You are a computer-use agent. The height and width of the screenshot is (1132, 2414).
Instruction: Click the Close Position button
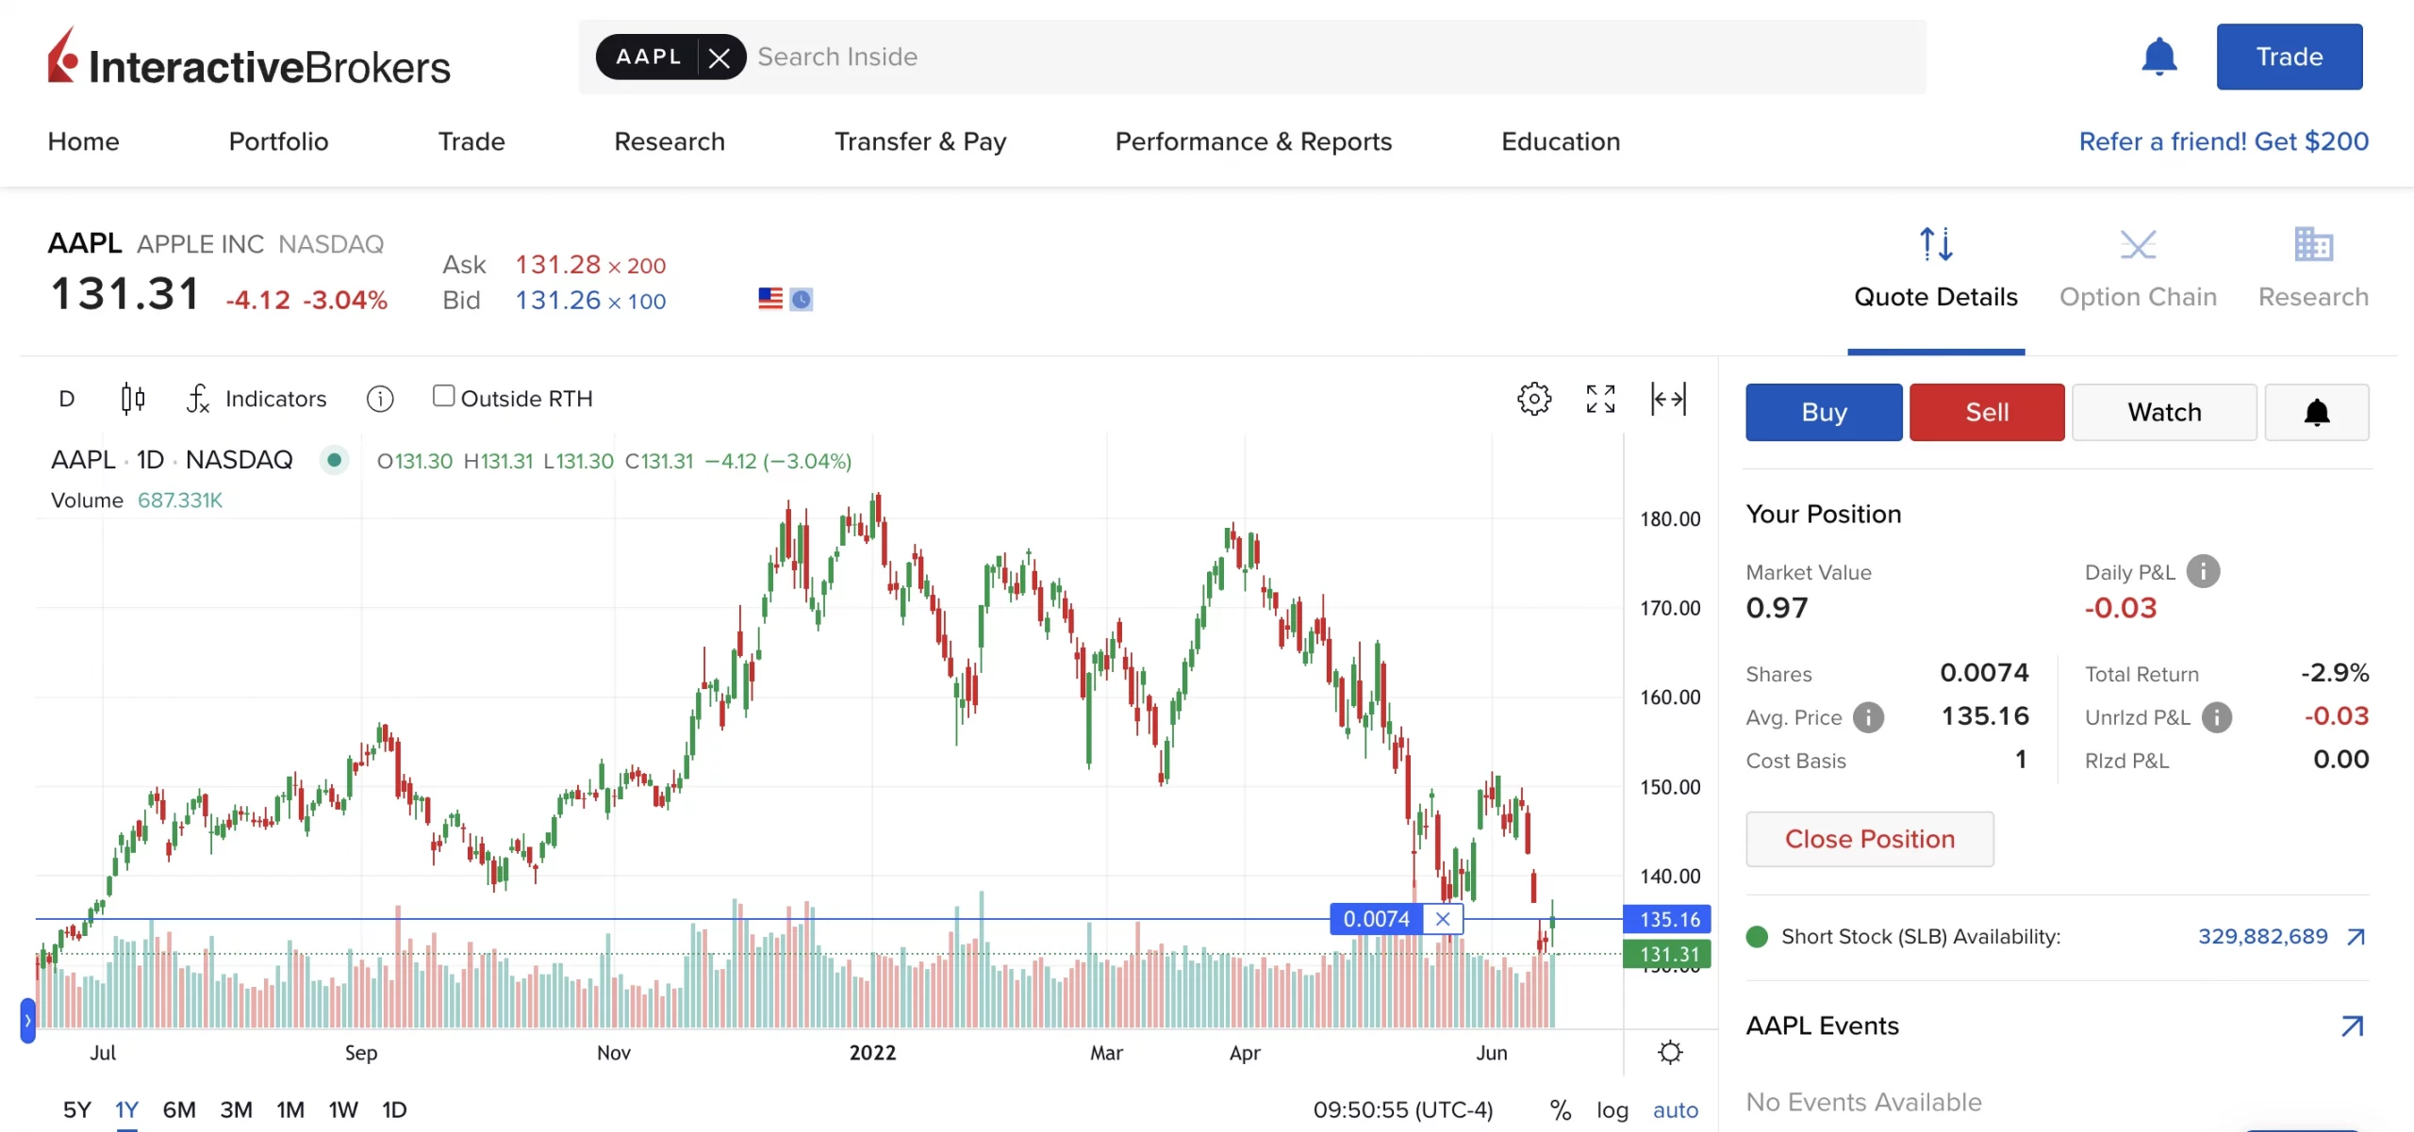click(x=1870, y=839)
